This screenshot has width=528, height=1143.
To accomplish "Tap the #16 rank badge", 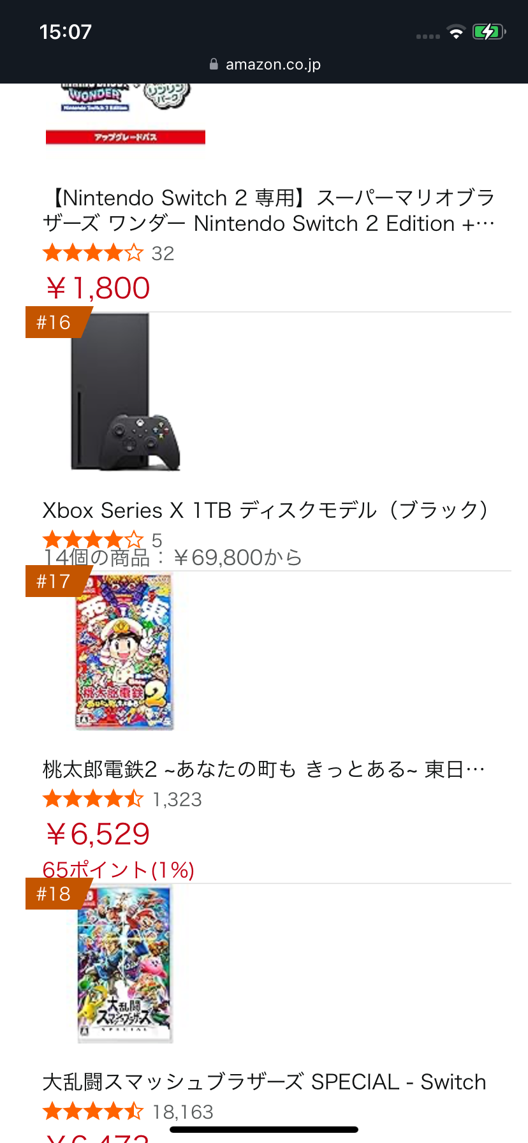I will 54,322.
